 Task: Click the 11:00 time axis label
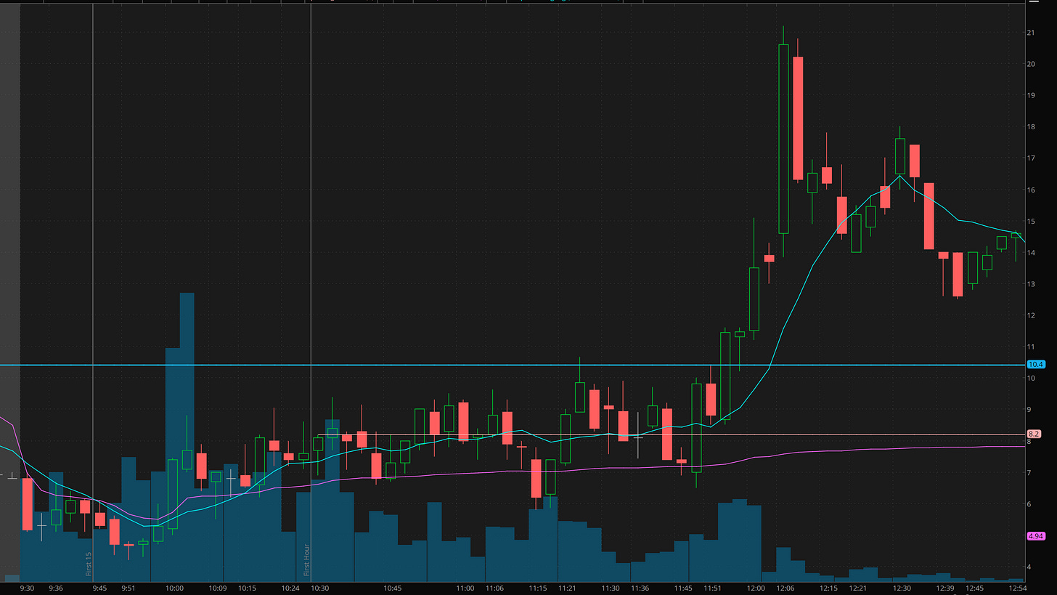point(465,588)
